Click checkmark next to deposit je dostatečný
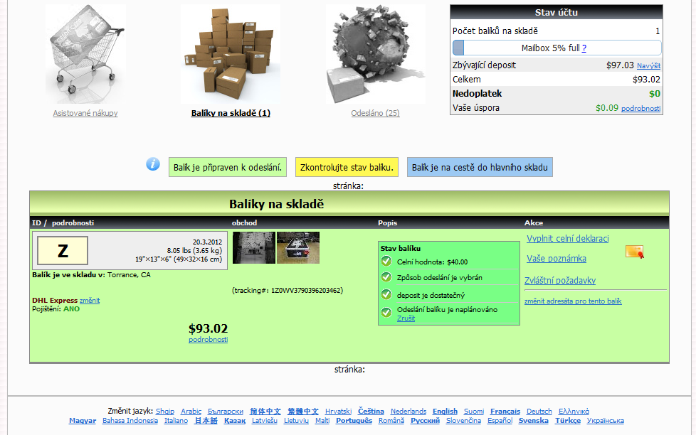The width and height of the screenshot is (696, 435). pos(386,294)
